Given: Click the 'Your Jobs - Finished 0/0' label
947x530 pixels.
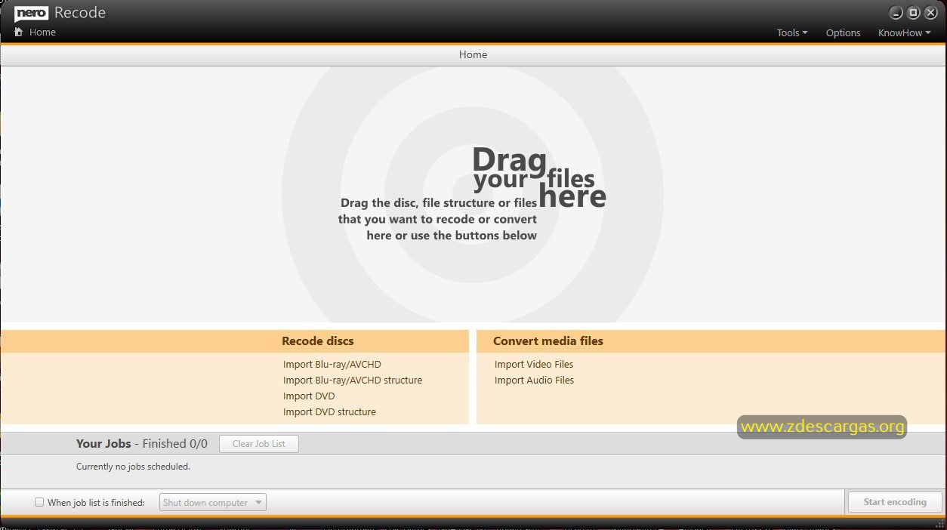Looking at the screenshot, I should (142, 444).
